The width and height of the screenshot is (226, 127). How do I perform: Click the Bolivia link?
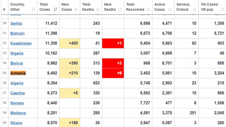16,63
